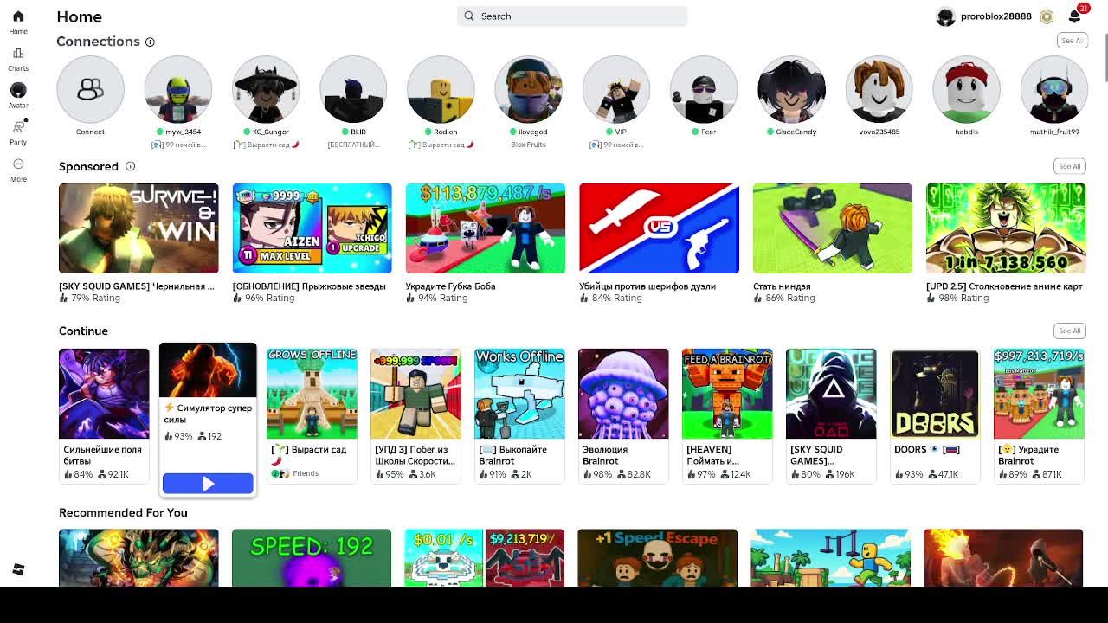Focus the Search input field
This screenshot has width=1108, height=623.
572,16
